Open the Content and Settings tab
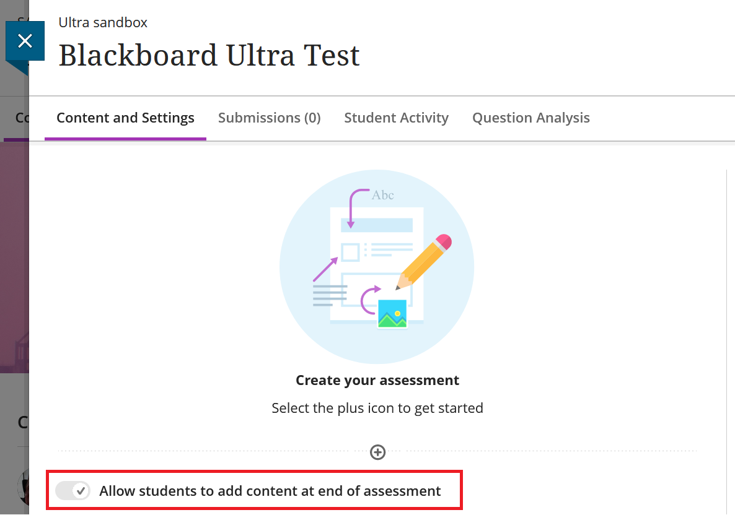Screen dimensions: 735x515 coord(125,118)
